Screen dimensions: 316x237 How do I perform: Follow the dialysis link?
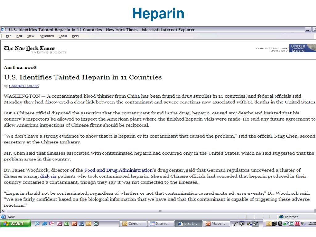click(48, 176)
